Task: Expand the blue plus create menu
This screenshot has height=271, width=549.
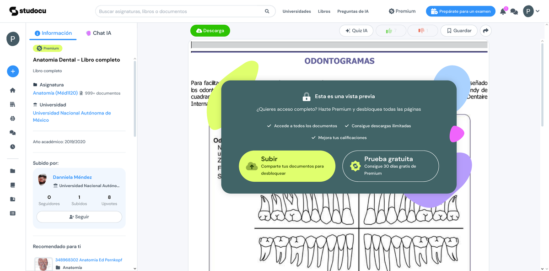Action: pyautogui.click(x=12, y=71)
